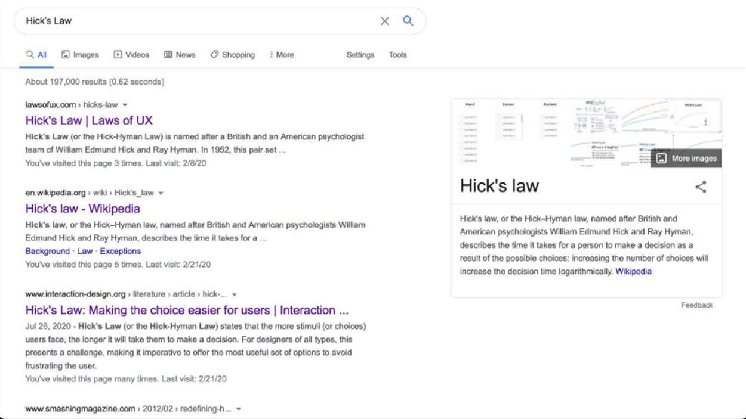Open the More search categories menu
This screenshot has width=746, height=419.
282,55
